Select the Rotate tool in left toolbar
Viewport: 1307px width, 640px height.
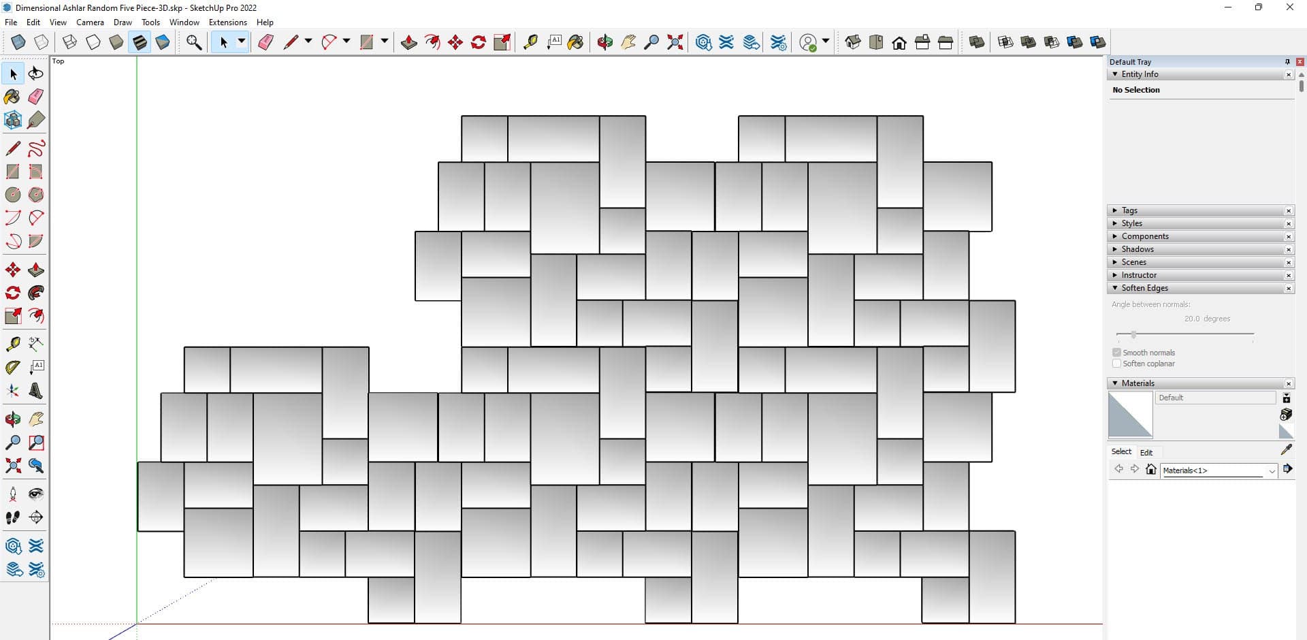pyautogui.click(x=12, y=293)
